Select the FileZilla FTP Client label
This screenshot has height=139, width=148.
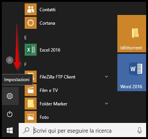coord(58,77)
